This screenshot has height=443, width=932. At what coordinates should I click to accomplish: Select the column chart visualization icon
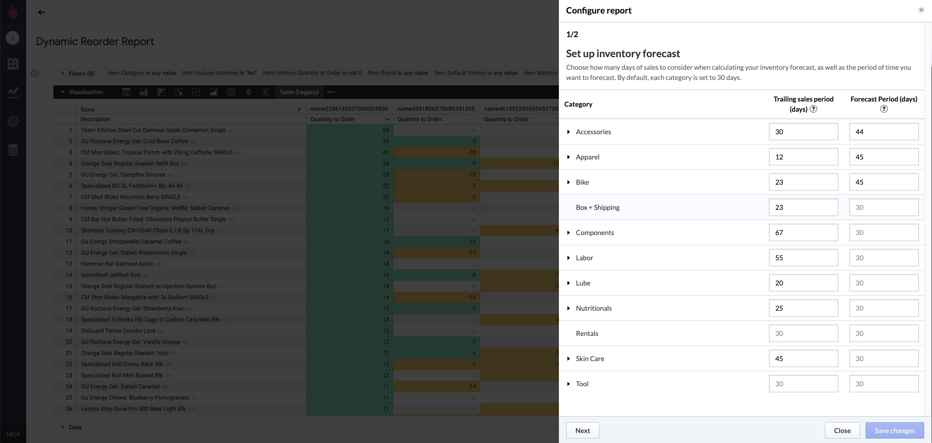pos(144,92)
